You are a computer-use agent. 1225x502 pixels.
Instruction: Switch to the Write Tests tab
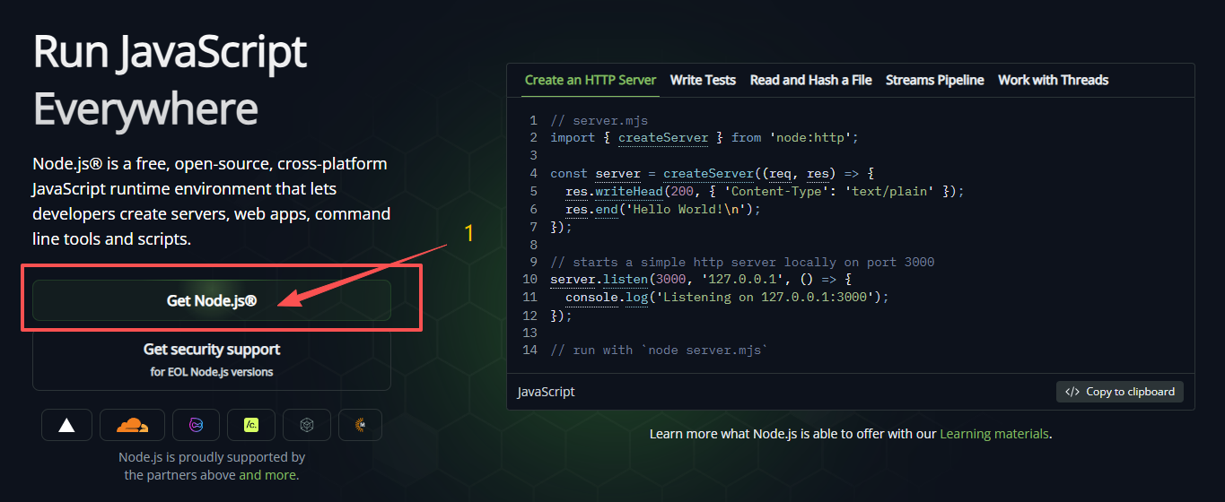click(703, 80)
